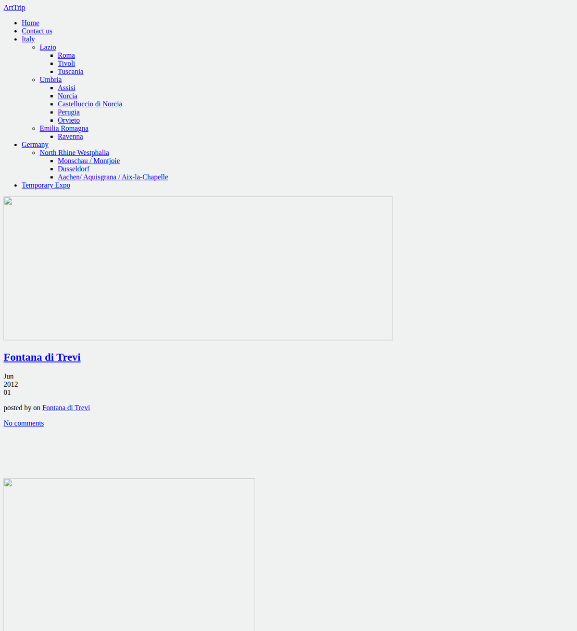577x631 pixels.
Task: Open the Fontana di Trevi heading link
Action: (42, 357)
